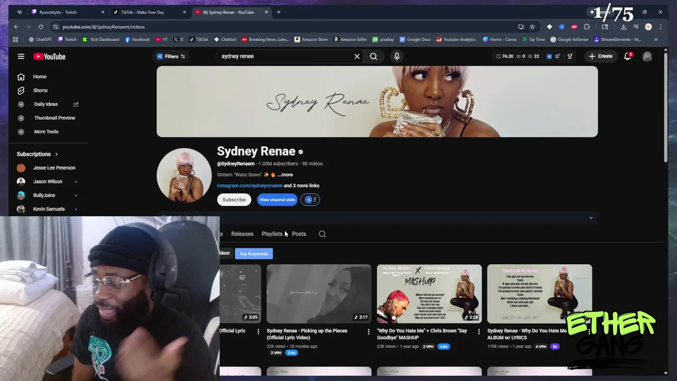Open the three-dot channel tools menu
This screenshot has height=381, width=677.
(x=315, y=199)
